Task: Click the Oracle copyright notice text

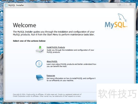Action: (x=47, y=95)
